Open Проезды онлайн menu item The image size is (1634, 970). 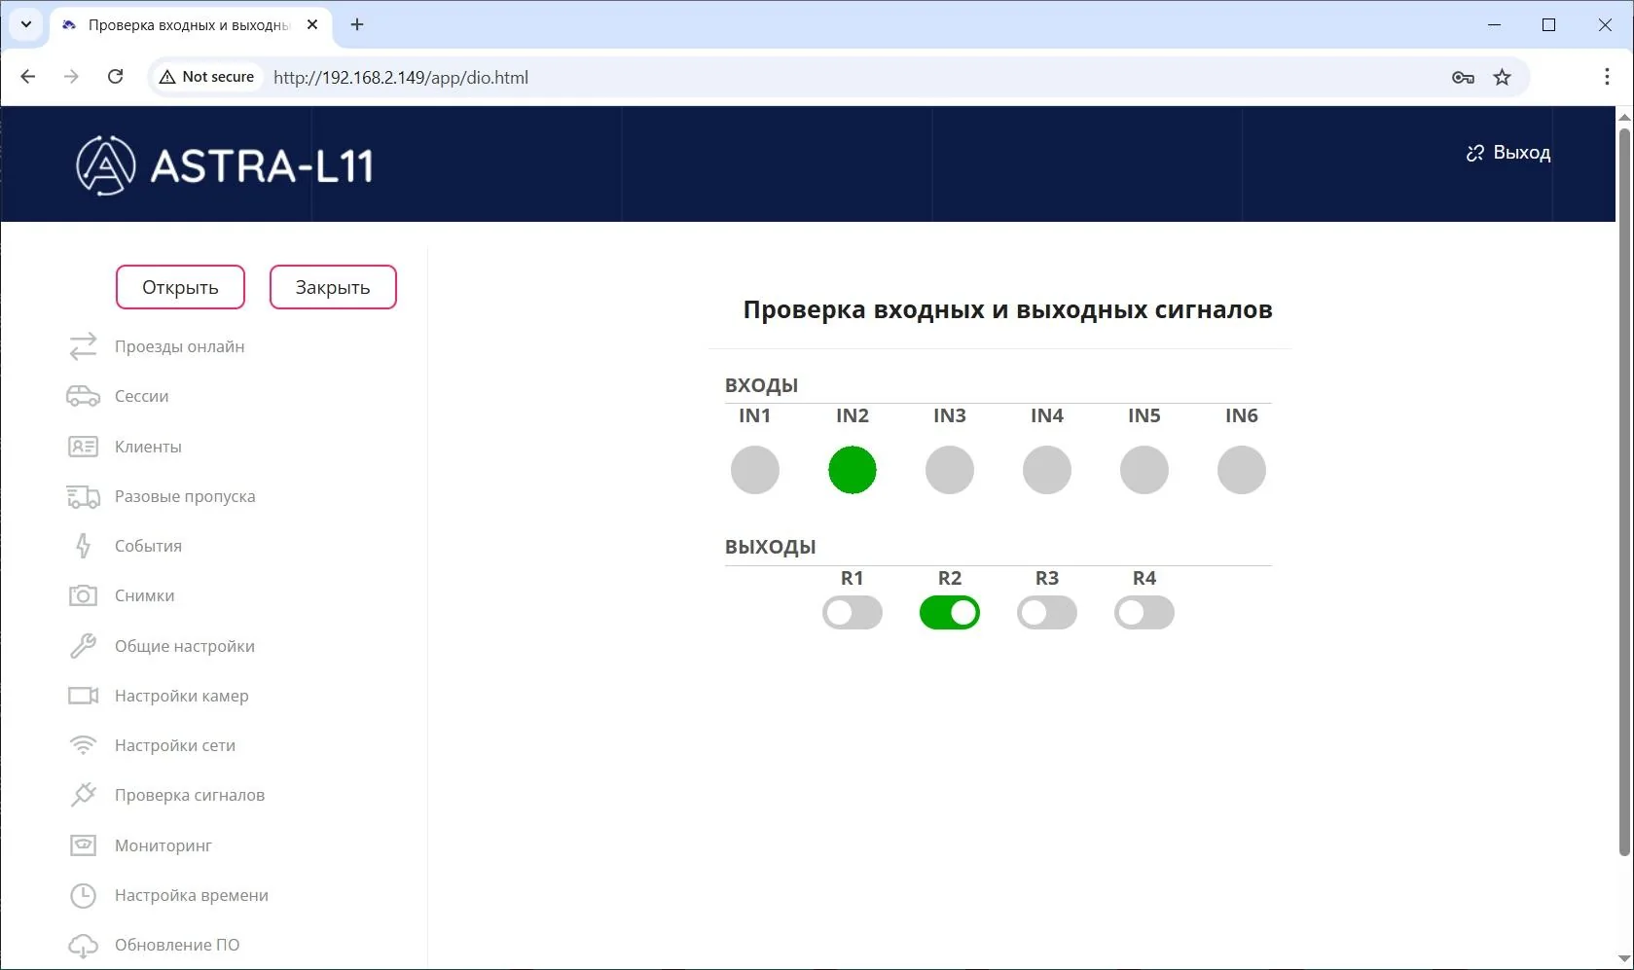coord(179,346)
